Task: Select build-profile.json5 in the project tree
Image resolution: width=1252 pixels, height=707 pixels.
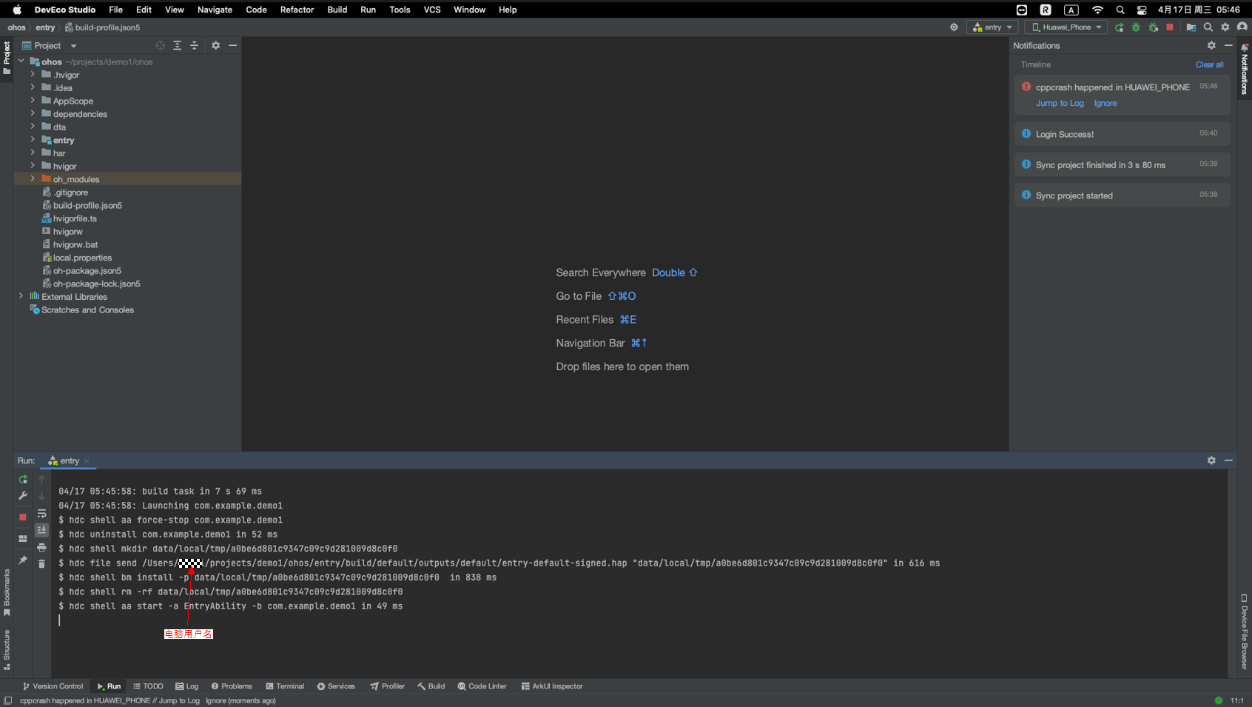Action: point(87,206)
